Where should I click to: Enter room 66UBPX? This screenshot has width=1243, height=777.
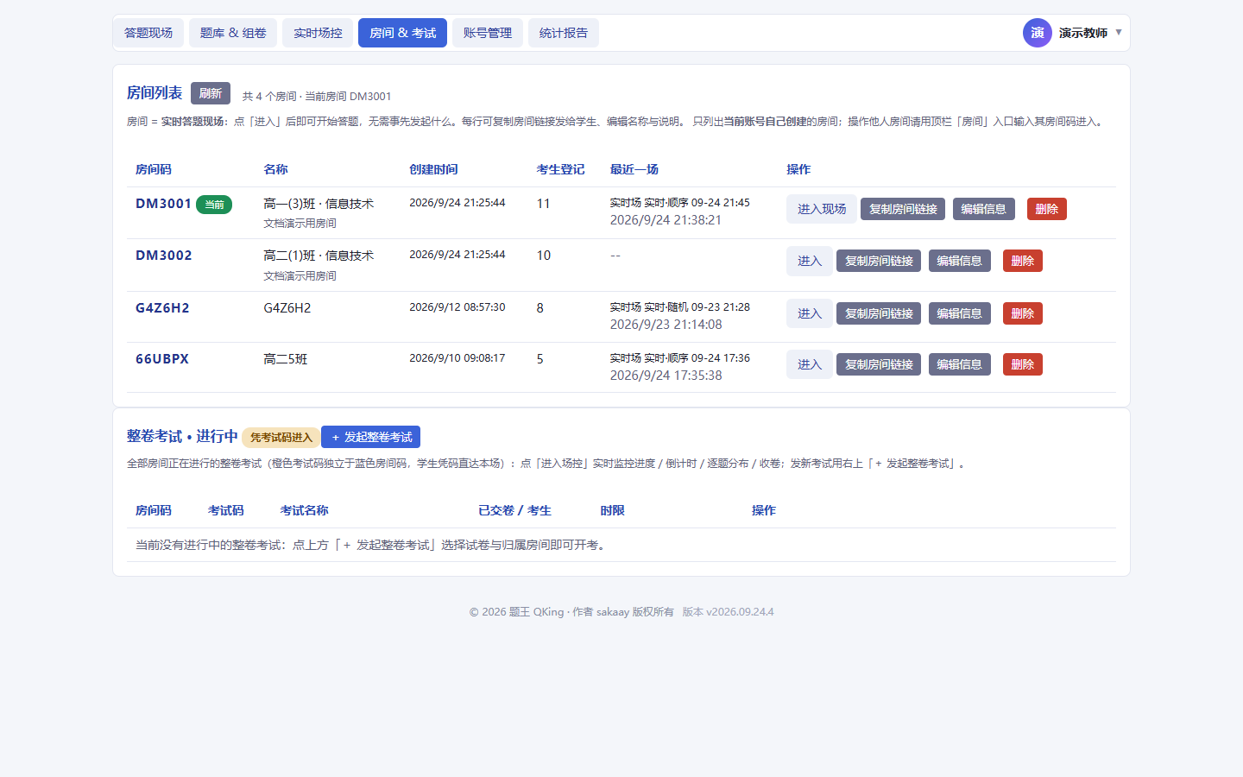pyautogui.click(x=810, y=364)
